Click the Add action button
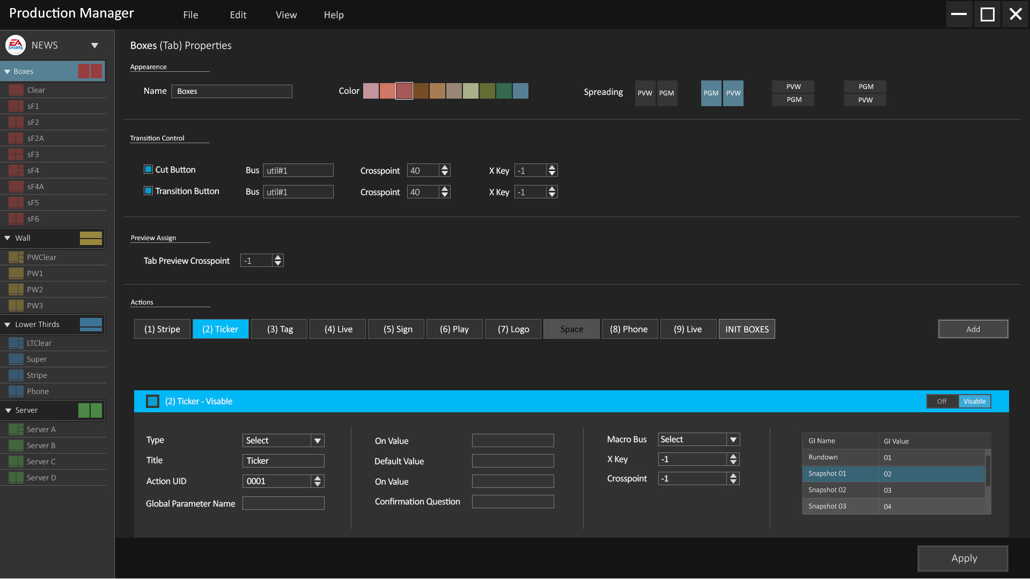Viewport: 1030px width, 579px height. (973, 329)
